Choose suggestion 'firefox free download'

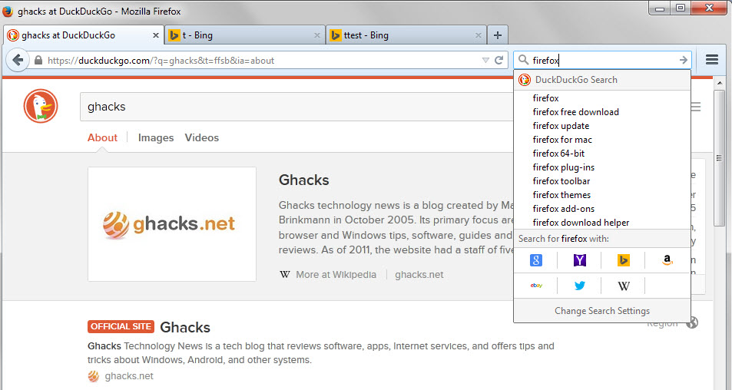[x=602, y=112]
